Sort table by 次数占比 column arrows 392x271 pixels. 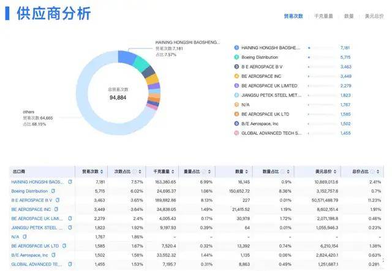(140, 172)
